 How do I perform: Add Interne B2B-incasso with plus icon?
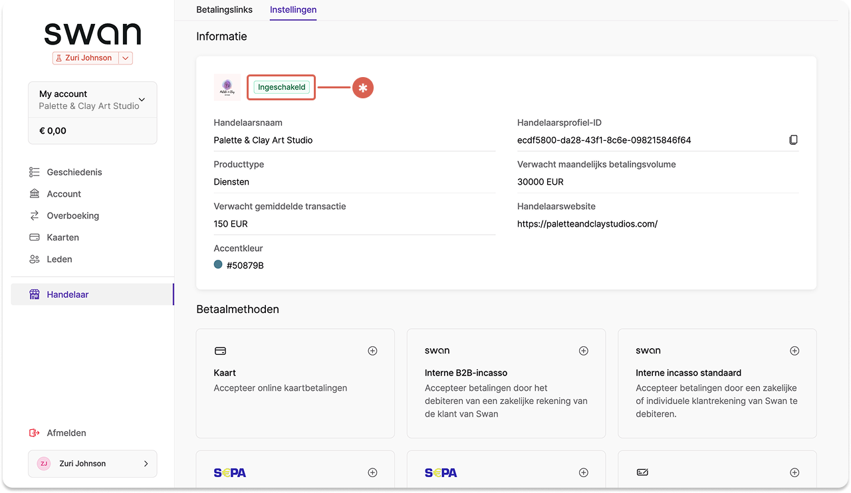pyautogui.click(x=583, y=351)
